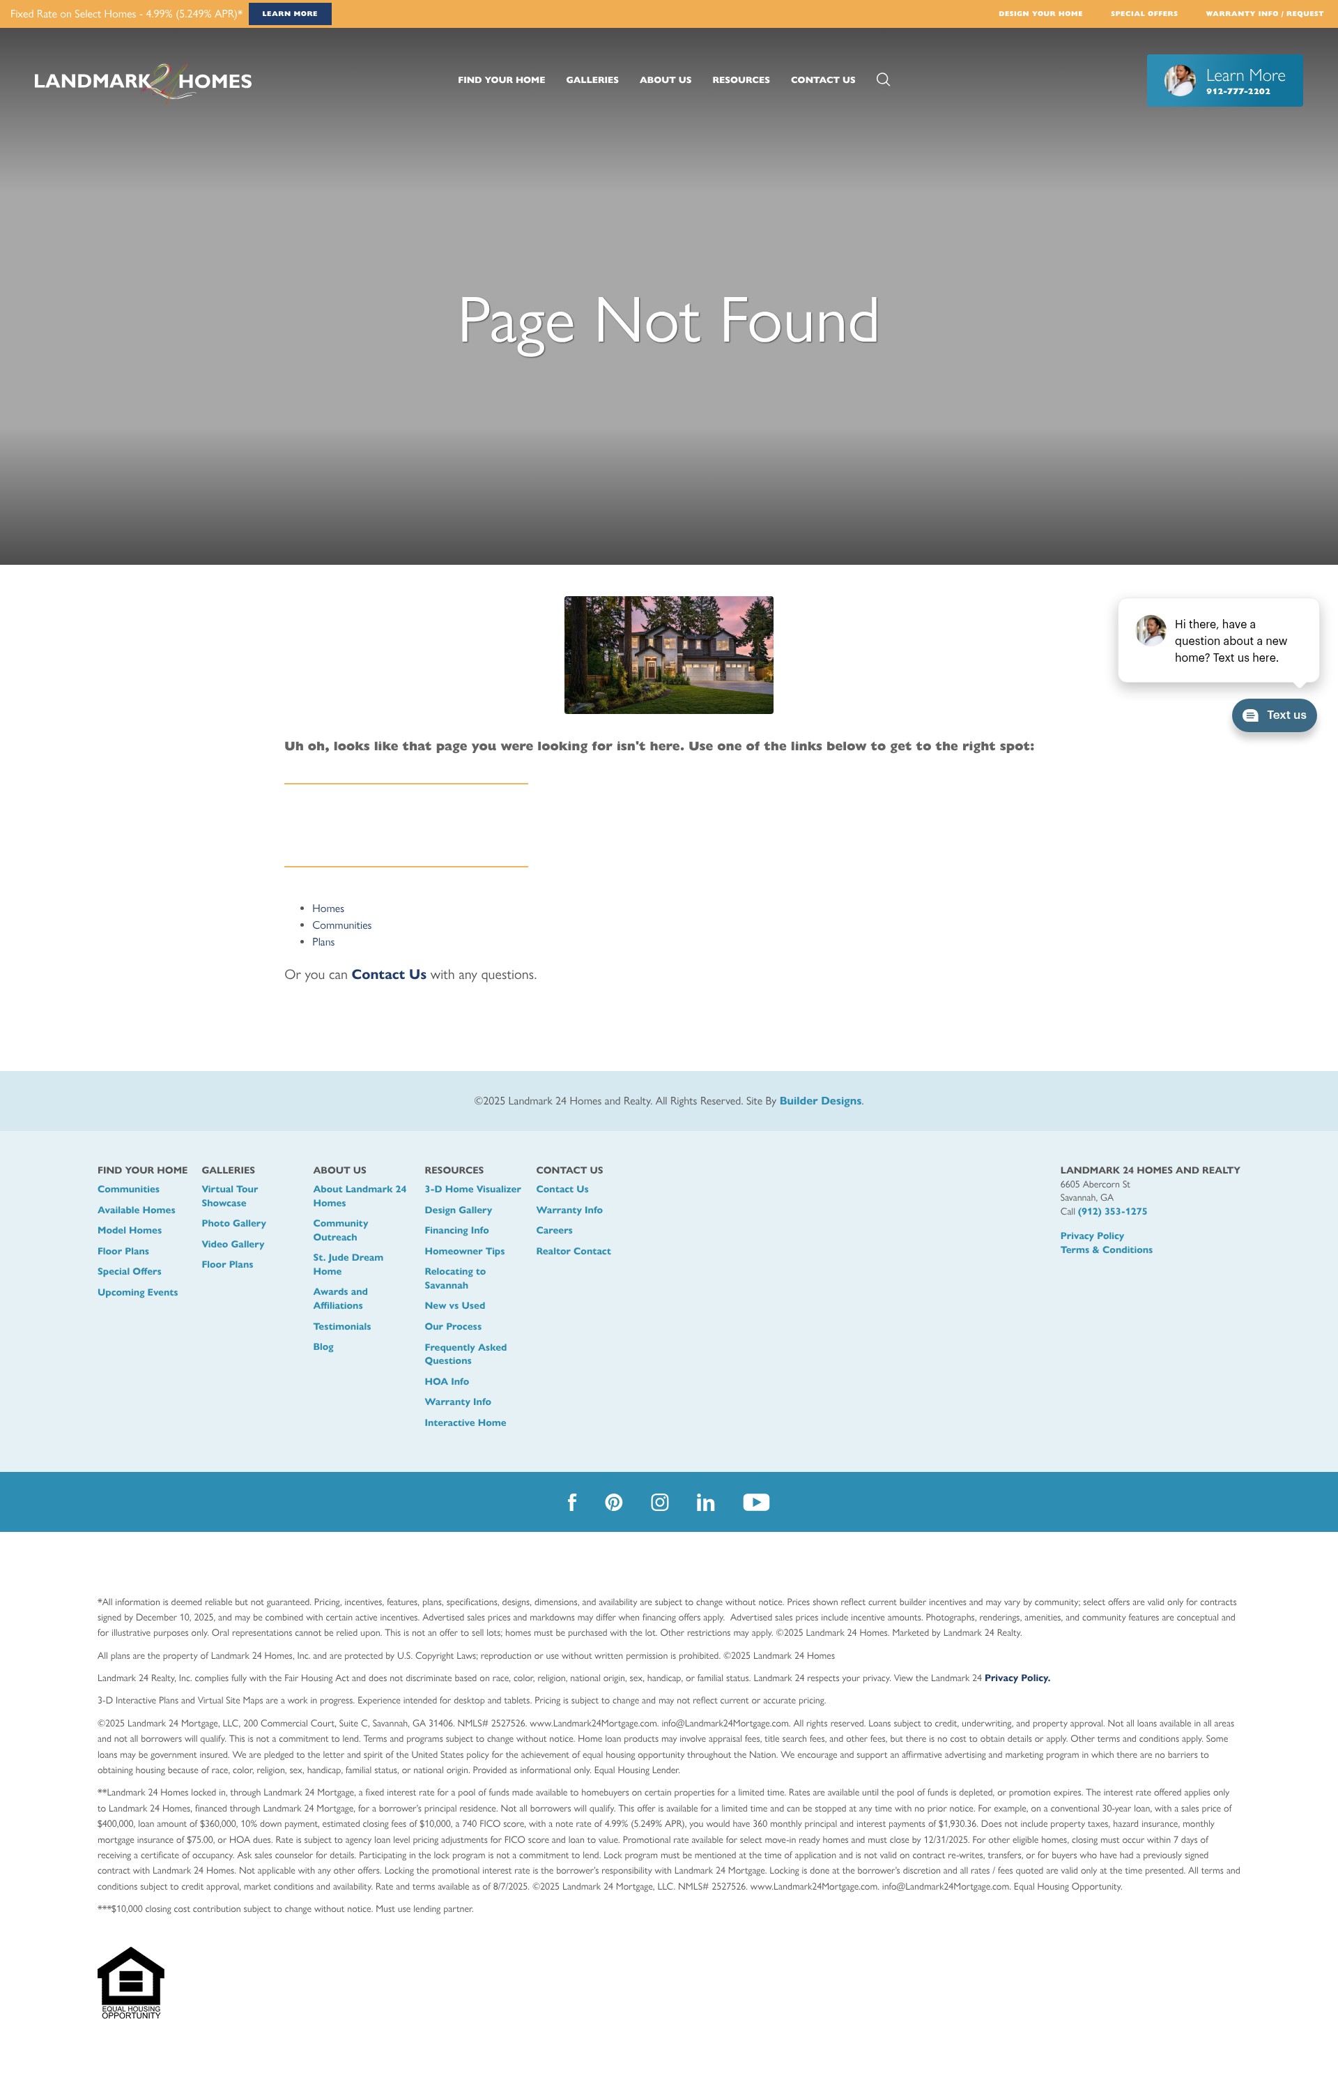Go to Design Your Home top link
Screen dimensions: 1338x2096
tap(1040, 14)
